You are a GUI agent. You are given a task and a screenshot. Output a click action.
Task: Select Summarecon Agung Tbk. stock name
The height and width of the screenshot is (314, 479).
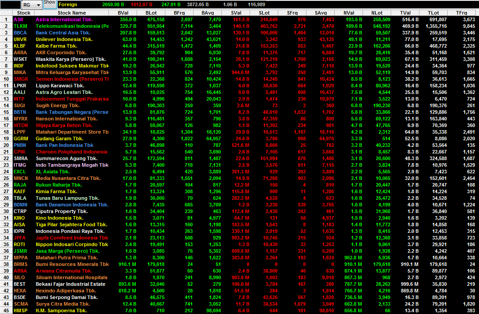67,158
